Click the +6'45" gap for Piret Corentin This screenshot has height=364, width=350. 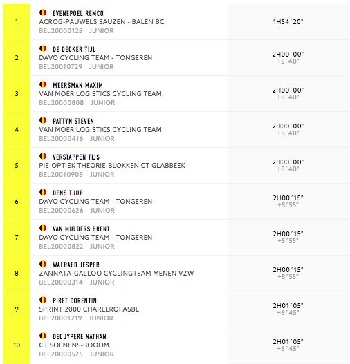click(288, 313)
